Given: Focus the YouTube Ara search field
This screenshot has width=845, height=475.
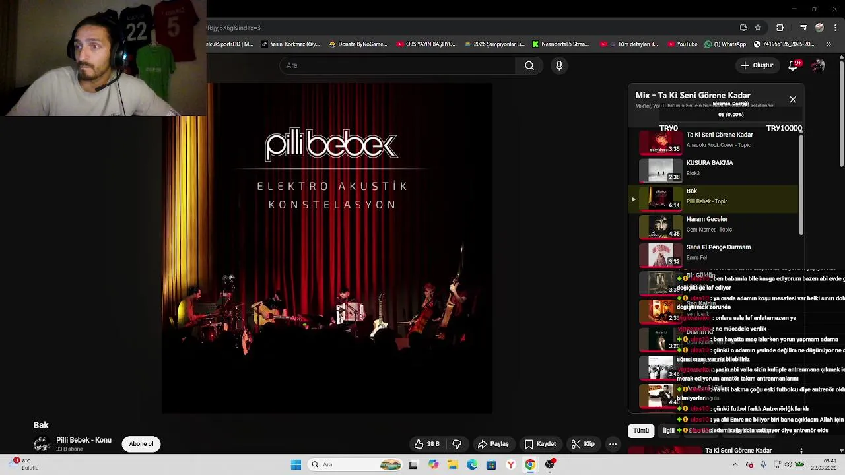Looking at the screenshot, I should click(x=399, y=65).
